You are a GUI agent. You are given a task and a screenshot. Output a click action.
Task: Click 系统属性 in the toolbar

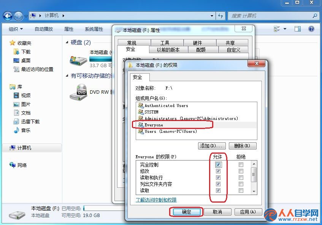coord(94,29)
